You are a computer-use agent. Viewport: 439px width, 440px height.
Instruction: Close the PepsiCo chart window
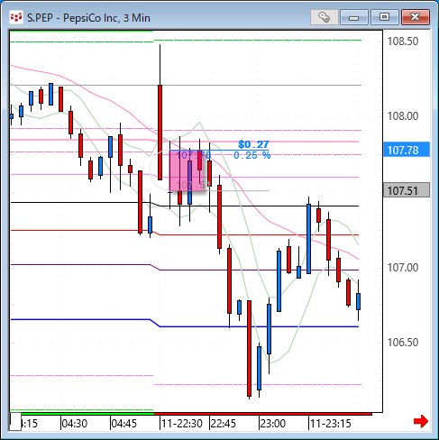click(x=416, y=17)
